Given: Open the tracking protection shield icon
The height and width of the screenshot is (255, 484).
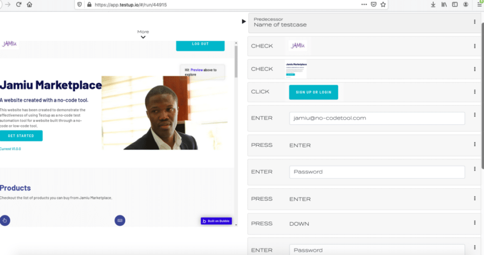Looking at the screenshot, I should tap(79, 5).
